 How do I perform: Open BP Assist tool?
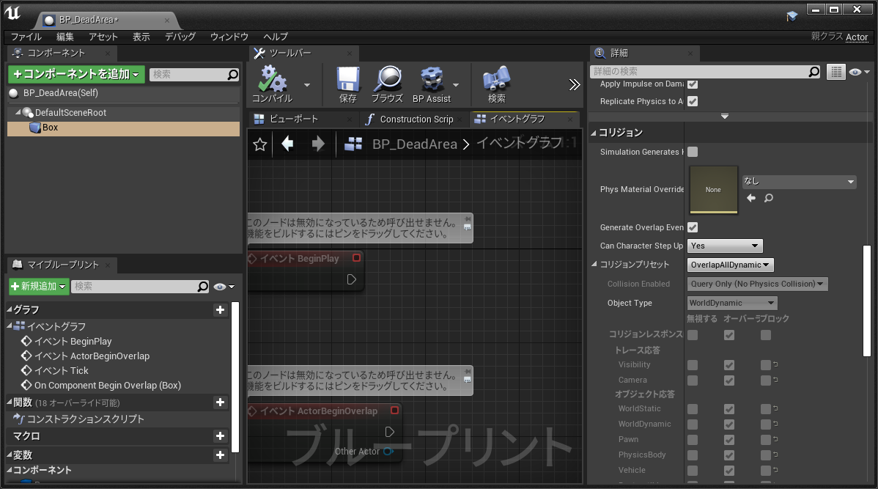pyautogui.click(x=432, y=79)
